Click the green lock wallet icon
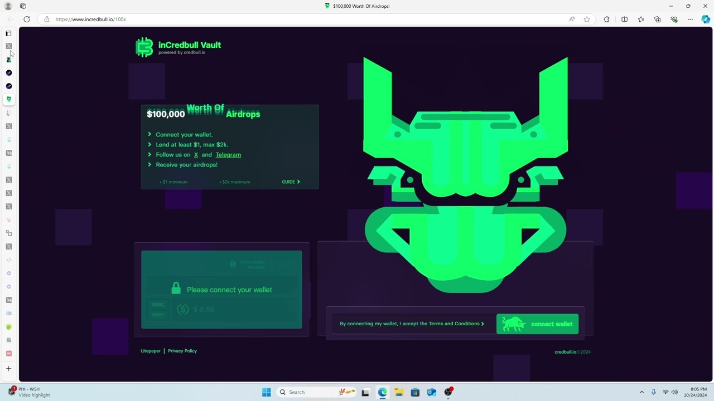Image resolution: width=714 pixels, height=401 pixels. [176, 288]
